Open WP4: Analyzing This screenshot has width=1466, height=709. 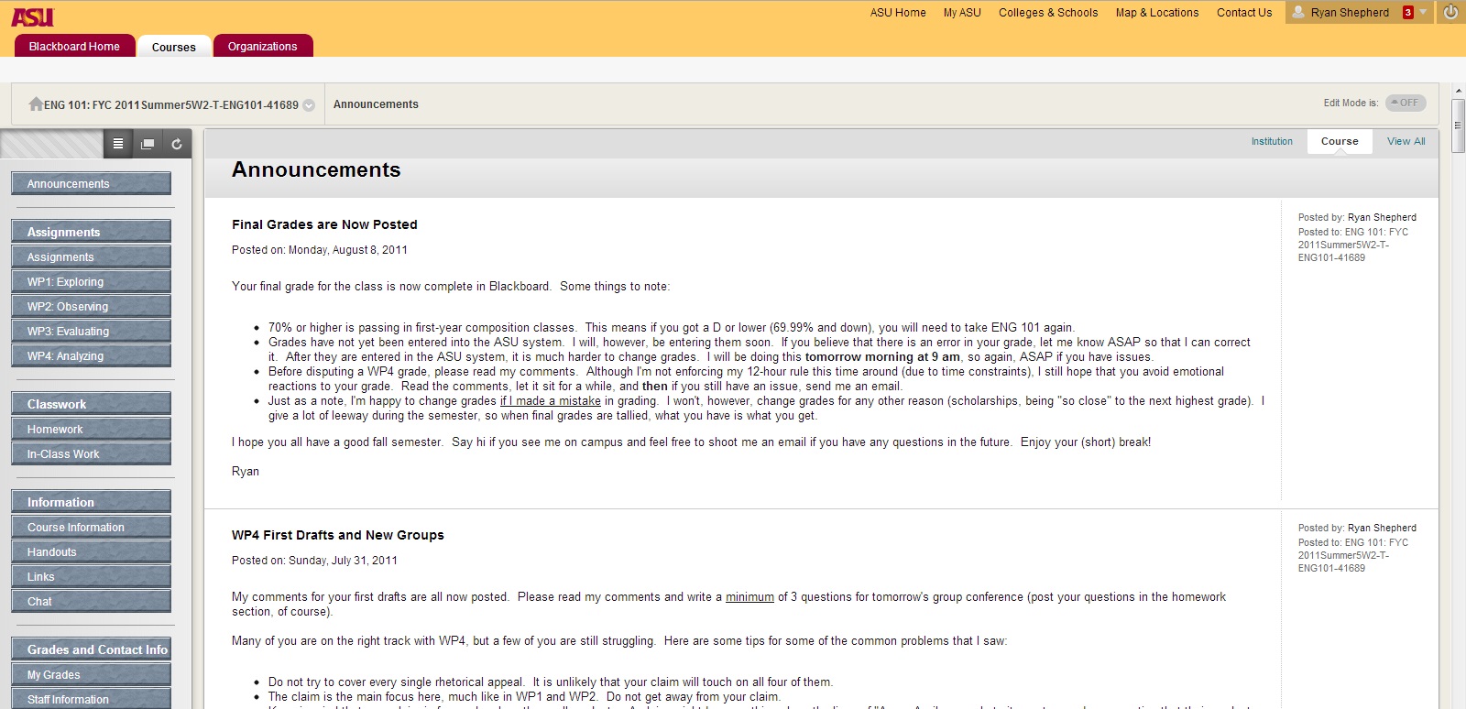click(91, 355)
